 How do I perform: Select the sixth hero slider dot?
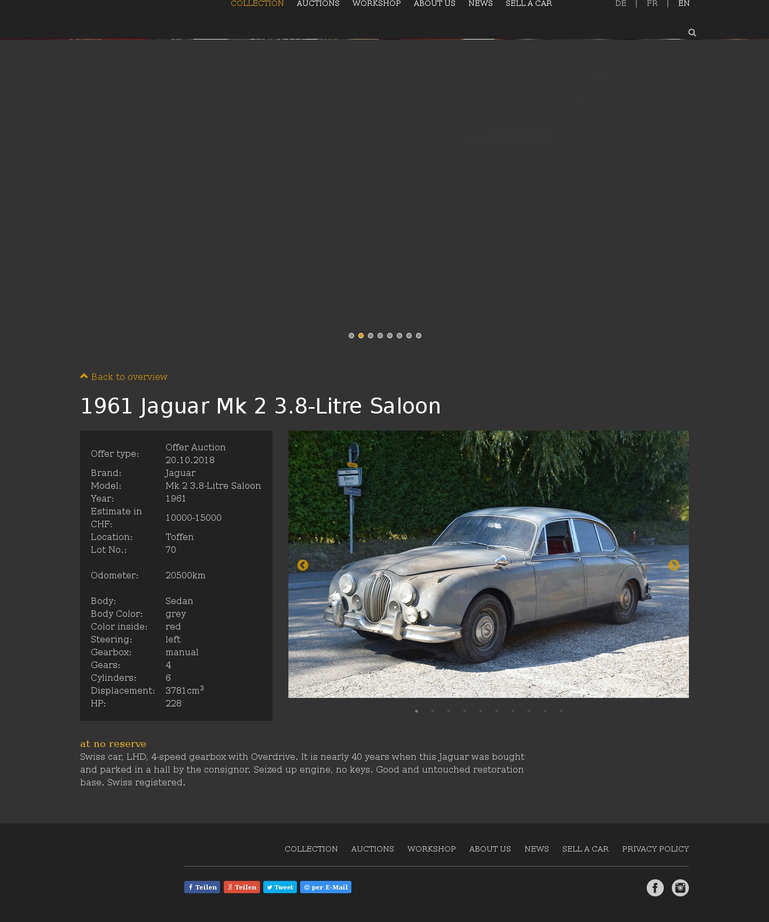(x=399, y=336)
